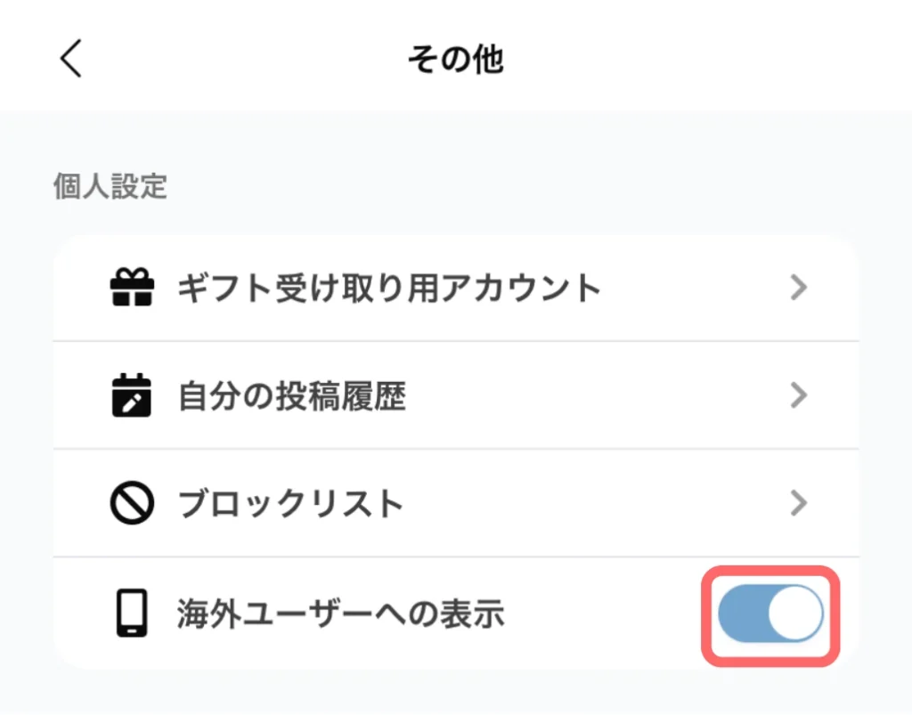Toggle the 海外ユーザーへの表示 switch

coord(770,614)
